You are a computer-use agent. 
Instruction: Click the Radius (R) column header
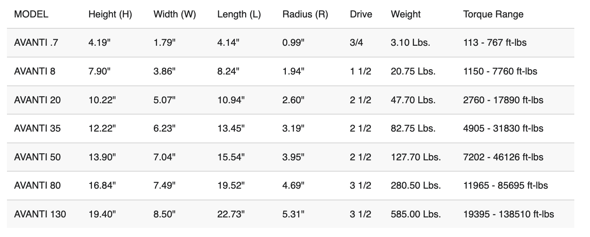(x=305, y=14)
